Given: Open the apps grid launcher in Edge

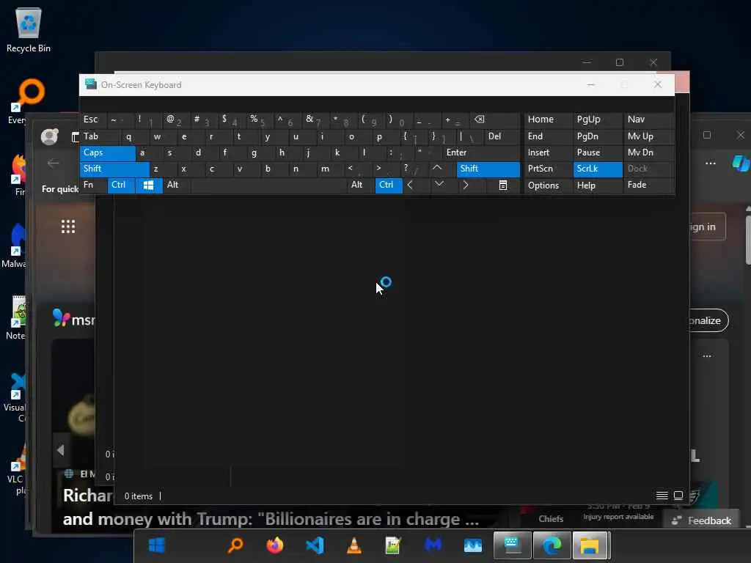Looking at the screenshot, I should [x=68, y=227].
